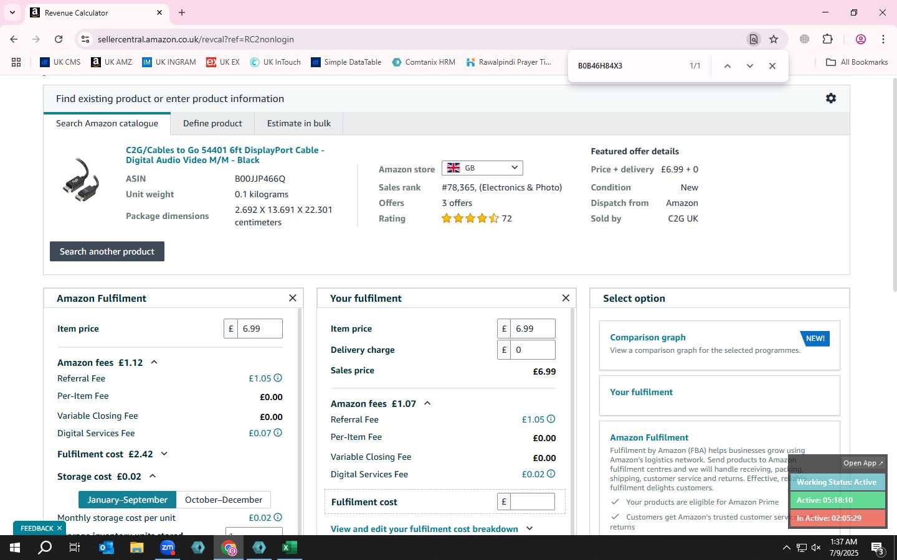Screen dimensions: 897x560
Task: Click the browser address bar URL
Action: (196, 39)
